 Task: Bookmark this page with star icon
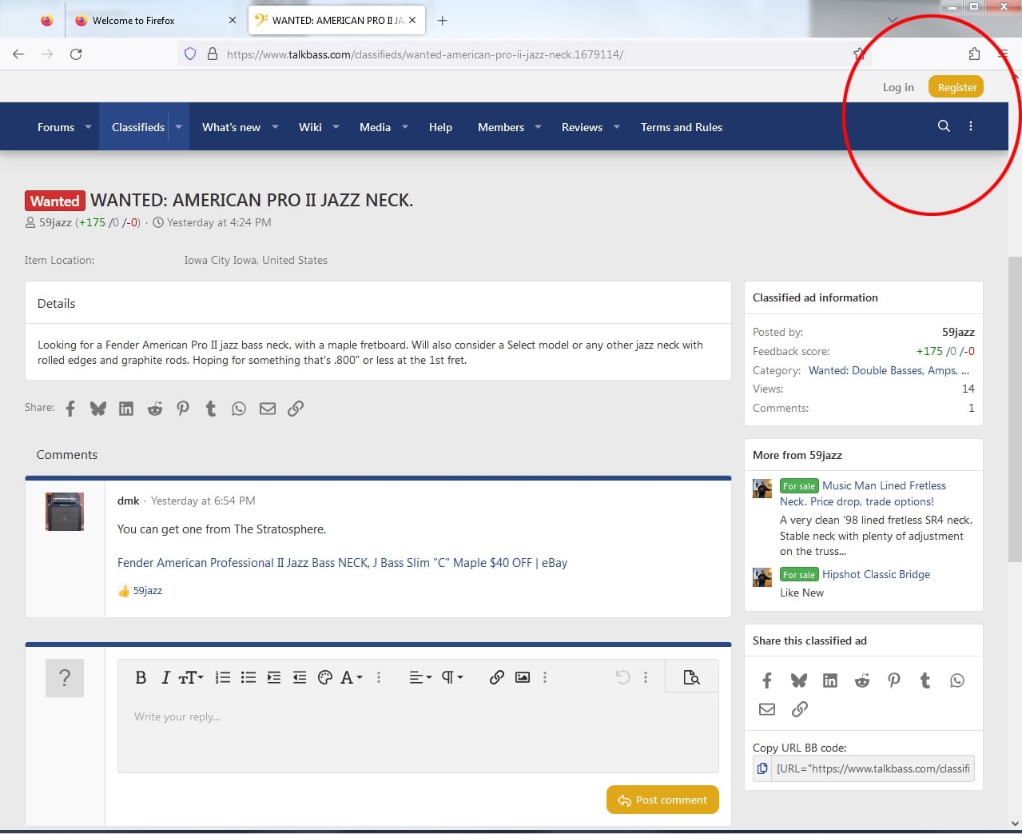tap(859, 54)
